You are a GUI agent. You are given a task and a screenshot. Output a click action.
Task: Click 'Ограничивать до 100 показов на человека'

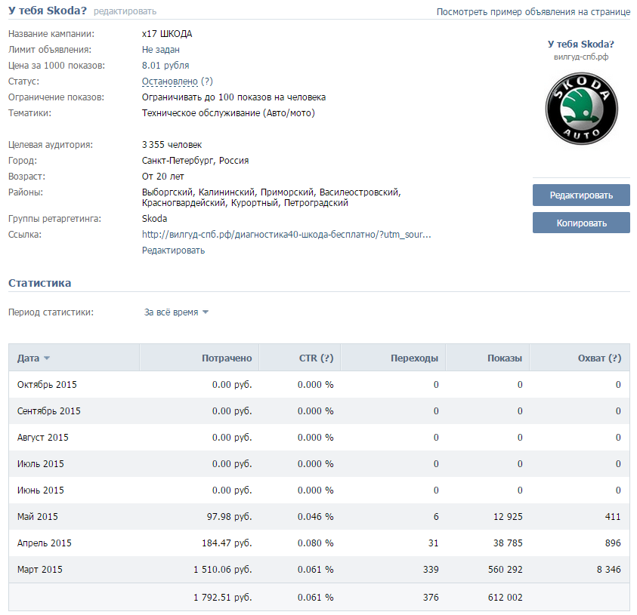point(233,97)
